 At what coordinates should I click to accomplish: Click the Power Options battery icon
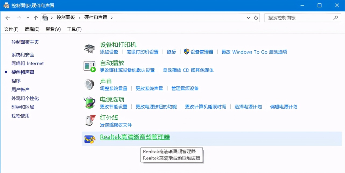pos(90,103)
